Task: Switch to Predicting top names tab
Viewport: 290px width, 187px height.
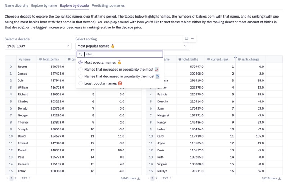Action: click(108, 5)
